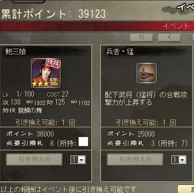
Task: Click the 鮑三娘 character portrait card
Action: [46, 73]
